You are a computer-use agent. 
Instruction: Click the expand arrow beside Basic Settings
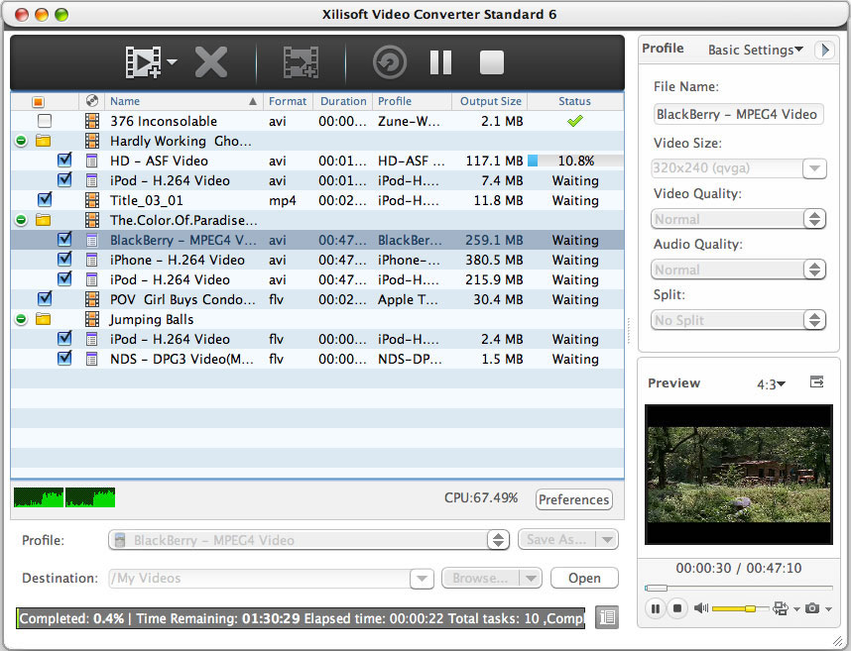point(825,50)
